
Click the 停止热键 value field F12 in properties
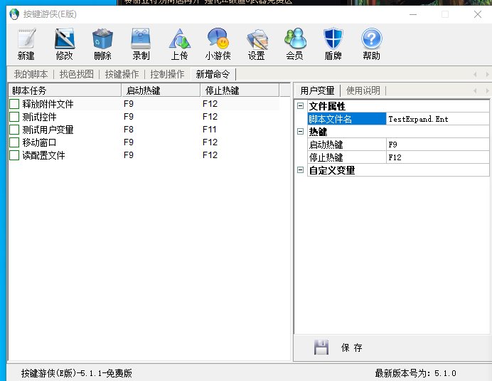pos(437,157)
